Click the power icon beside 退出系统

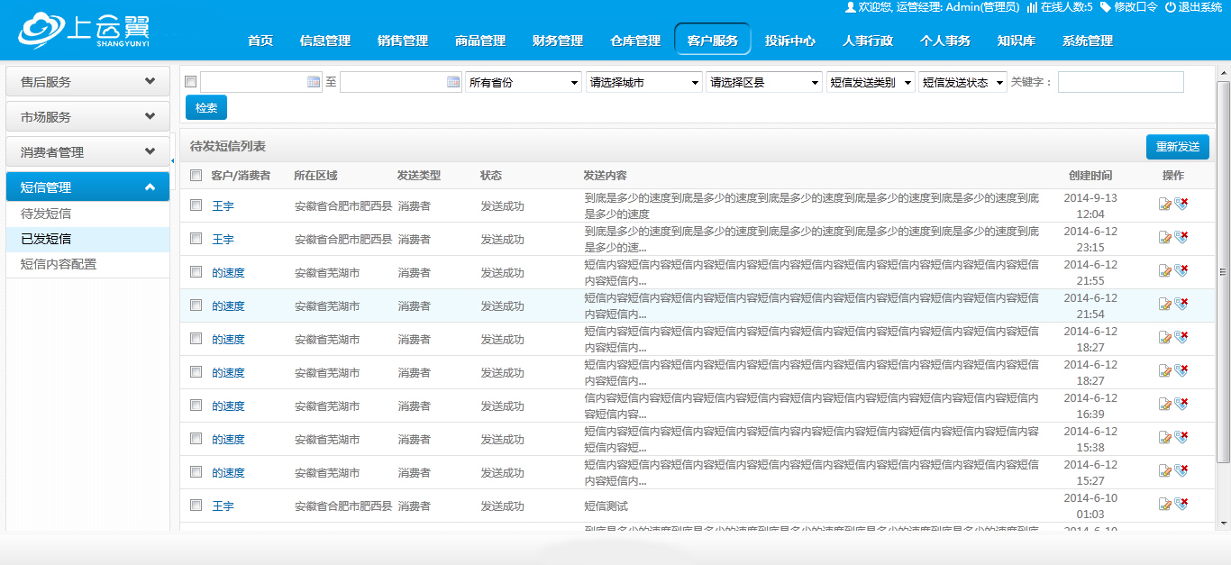1171,7
